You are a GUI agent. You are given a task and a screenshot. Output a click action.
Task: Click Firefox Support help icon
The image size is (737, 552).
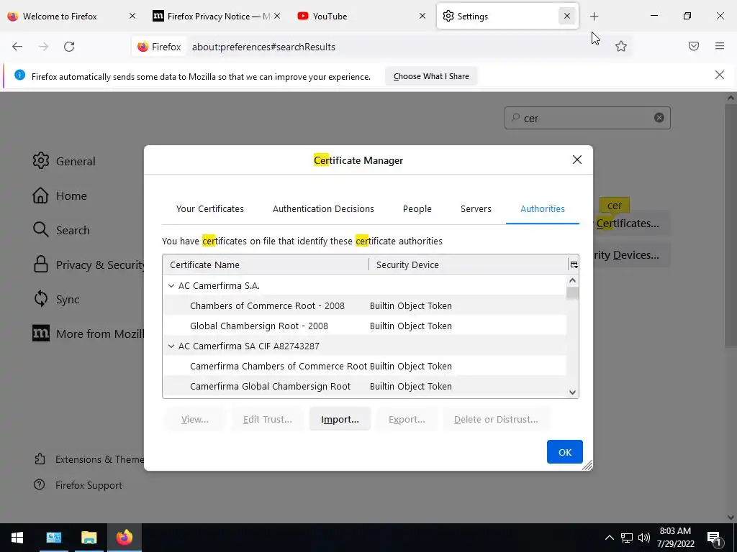pos(40,484)
